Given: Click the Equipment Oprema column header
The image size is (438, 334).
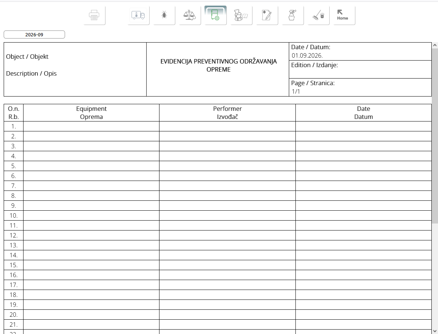Looking at the screenshot, I should pos(91,113).
